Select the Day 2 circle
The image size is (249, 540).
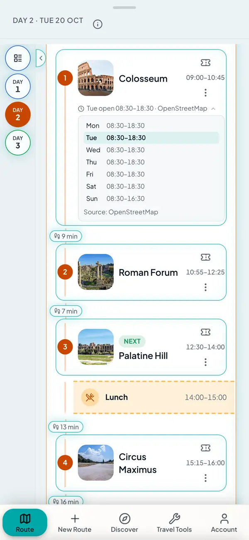(x=18, y=114)
